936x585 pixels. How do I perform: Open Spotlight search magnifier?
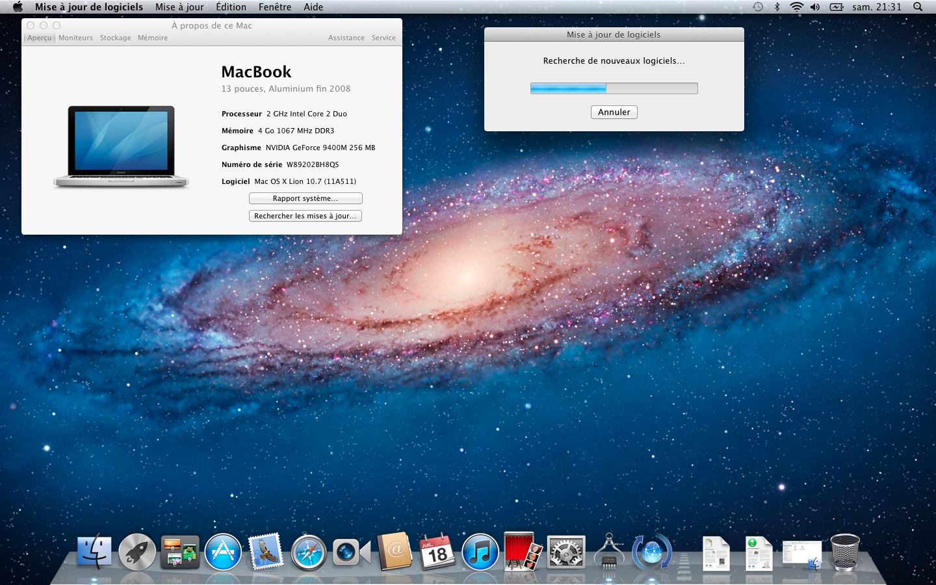click(918, 7)
